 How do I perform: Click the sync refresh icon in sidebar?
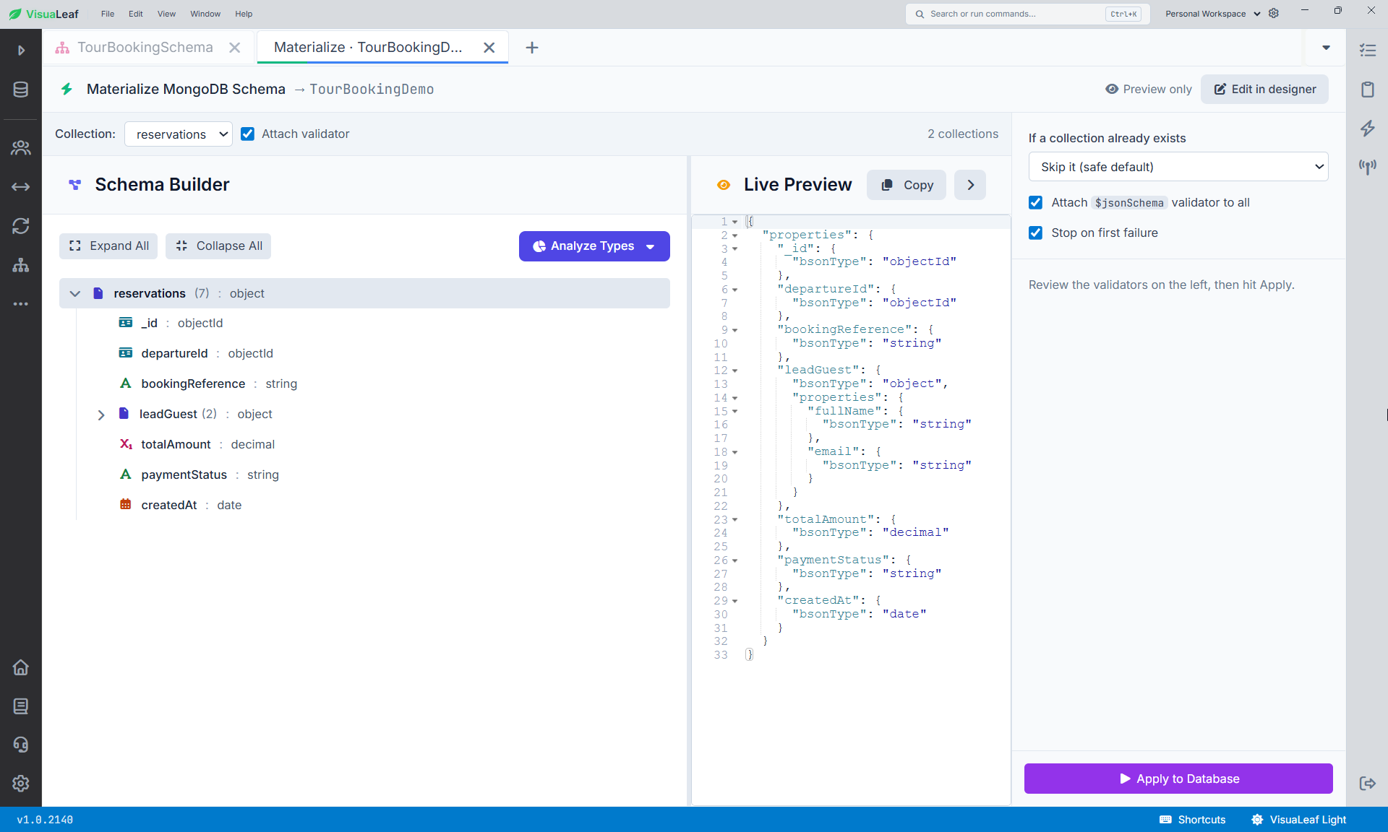[21, 226]
